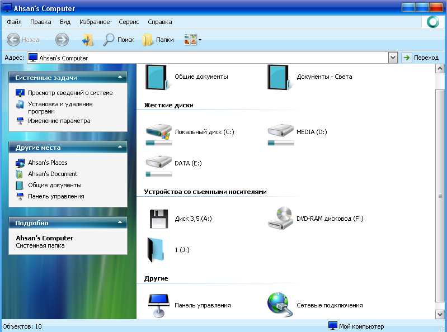The width and height of the screenshot is (447, 332).
Task: Open the Файл menu
Action: pos(14,22)
